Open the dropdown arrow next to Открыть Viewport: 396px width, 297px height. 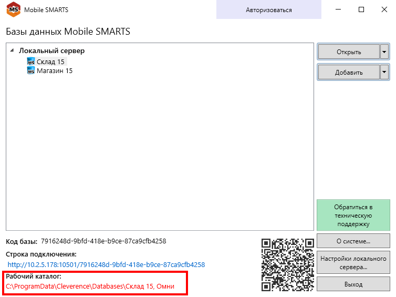384,52
